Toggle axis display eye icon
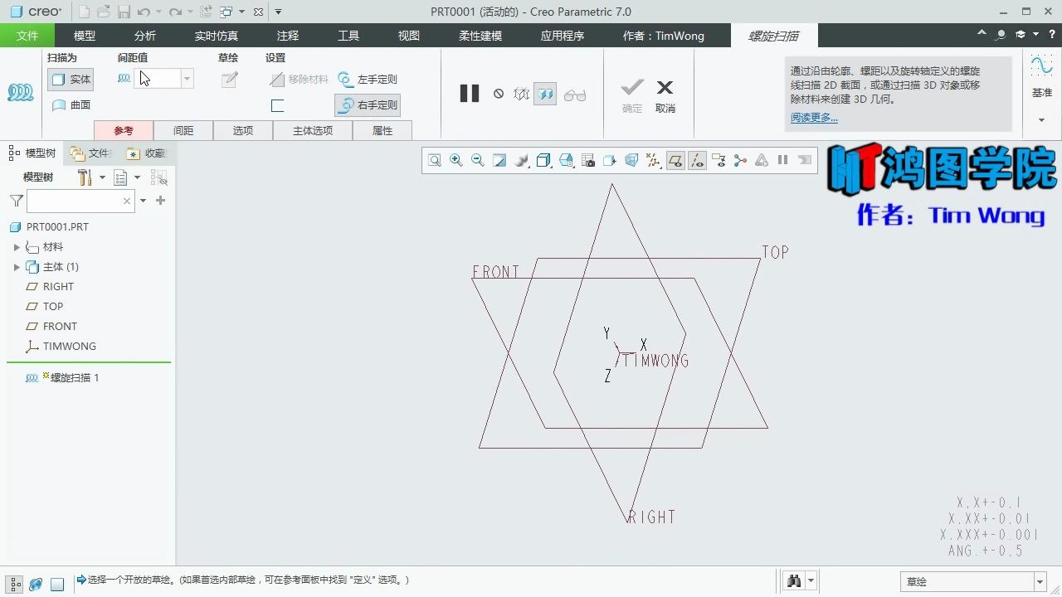Viewport: 1062px width, 597px height. [x=697, y=161]
